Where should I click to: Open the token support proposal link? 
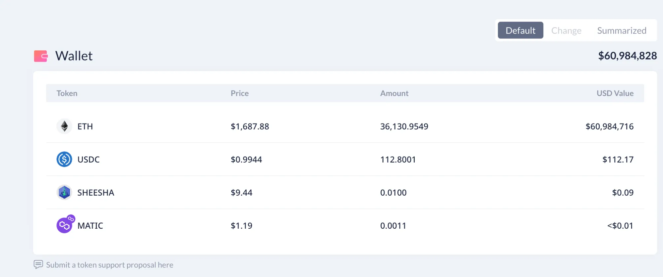110,265
